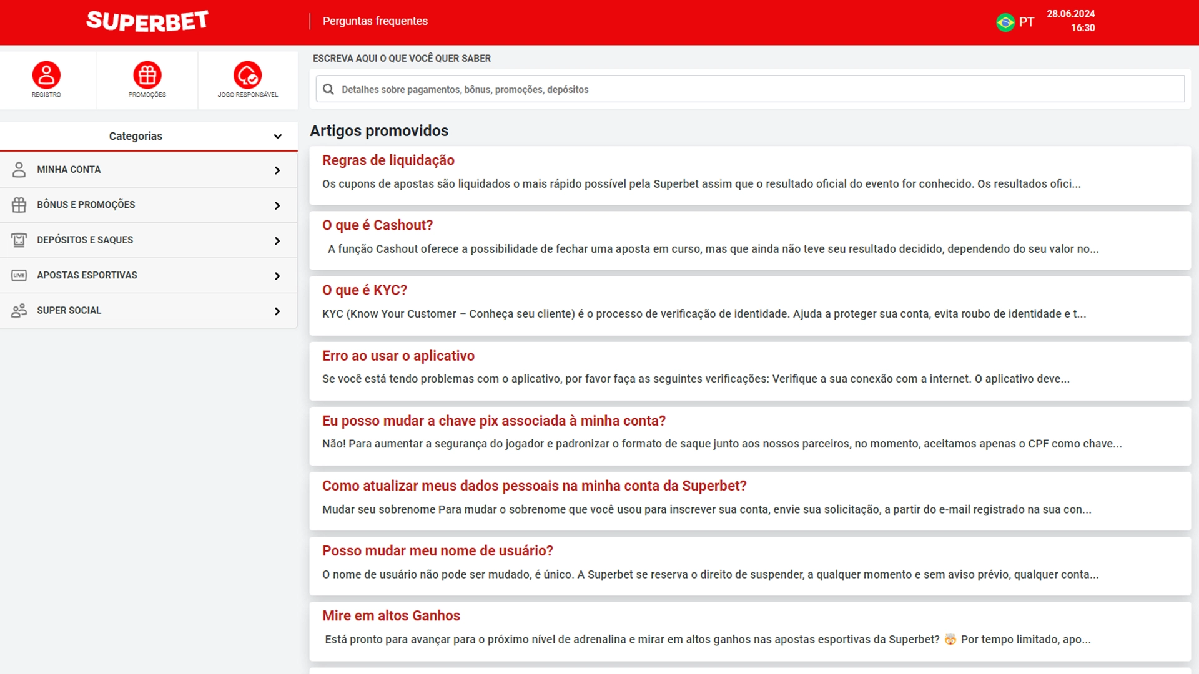Open Regras de liquidação article
The width and height of the screenshot is (1199, 674).
tap(388, 160)
